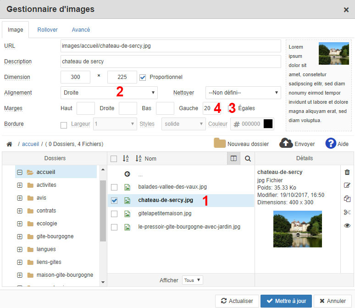Copy file with the copy icon
This screenshot has width=355, height=308.
(x=347, y=199)
